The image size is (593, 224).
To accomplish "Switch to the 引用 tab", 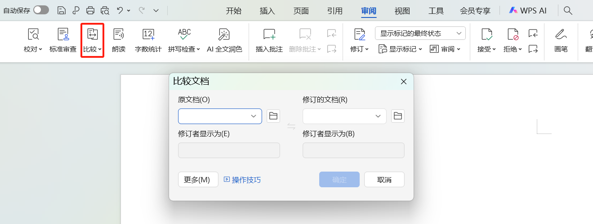I will pyautogui.click(x=335, y=11).
